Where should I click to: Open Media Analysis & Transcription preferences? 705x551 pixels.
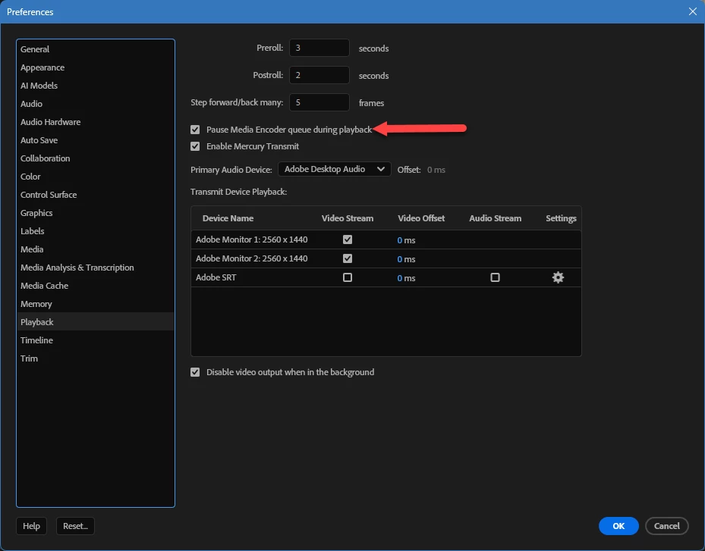point(96,268)
